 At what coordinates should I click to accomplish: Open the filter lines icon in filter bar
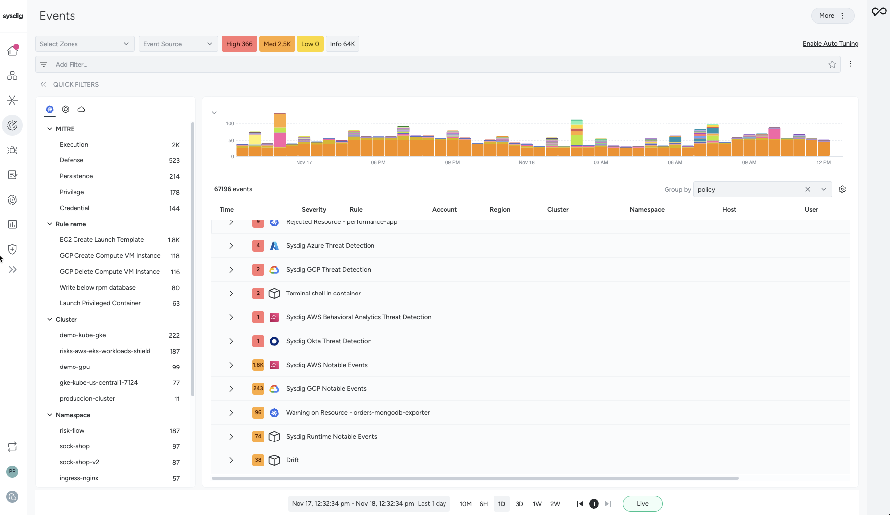click(44, 64)
